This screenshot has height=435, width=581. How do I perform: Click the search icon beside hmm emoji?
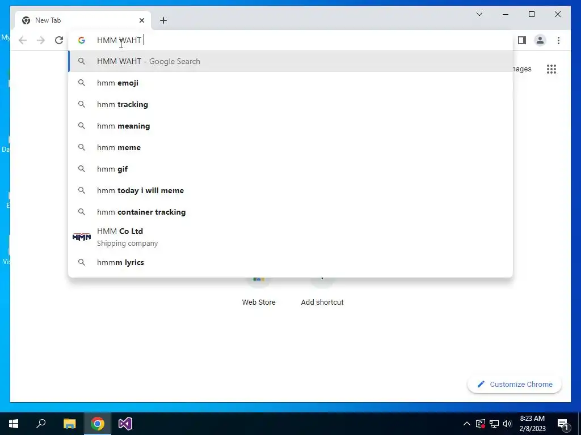(82, 83)
